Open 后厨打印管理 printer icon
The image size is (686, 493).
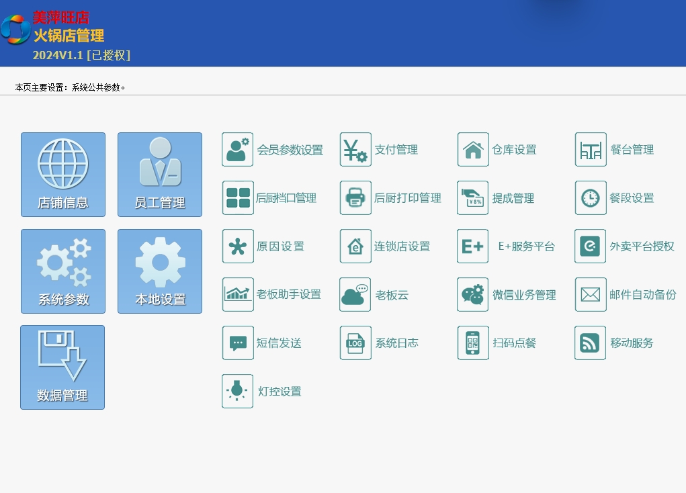click(355, 198)
